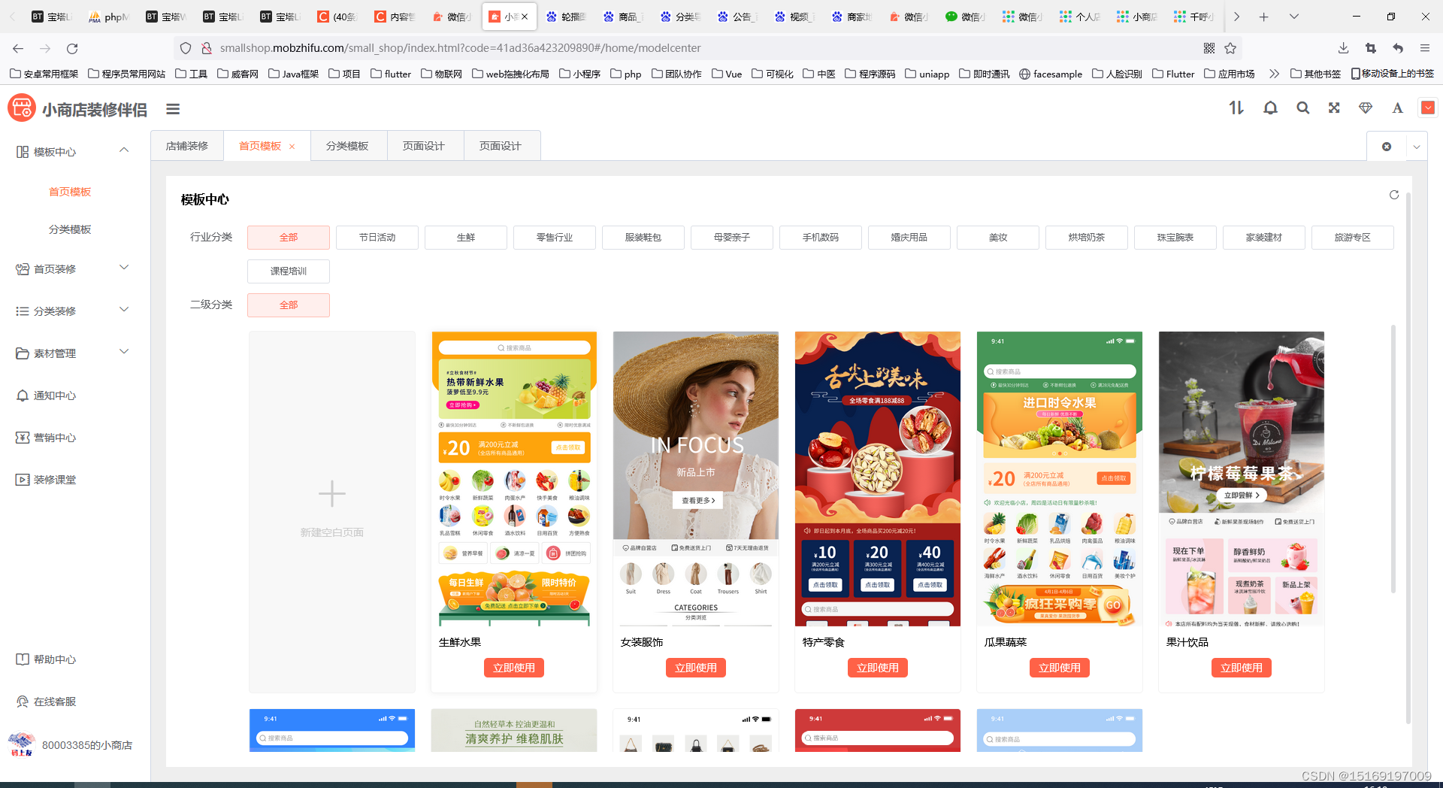Image resolution: width=1443 pixels, height=788 pixels.
Task: Open the 店铺装修 tab
Action: tap(187, 145)
